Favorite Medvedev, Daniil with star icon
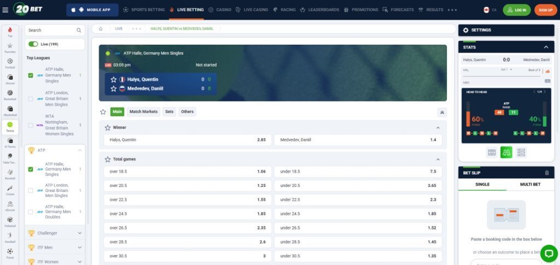Image resolution: width=560 pixels, height=265 pixels. click(x=114, y=89)
